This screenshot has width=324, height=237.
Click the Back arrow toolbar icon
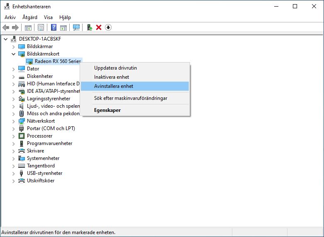6,27
